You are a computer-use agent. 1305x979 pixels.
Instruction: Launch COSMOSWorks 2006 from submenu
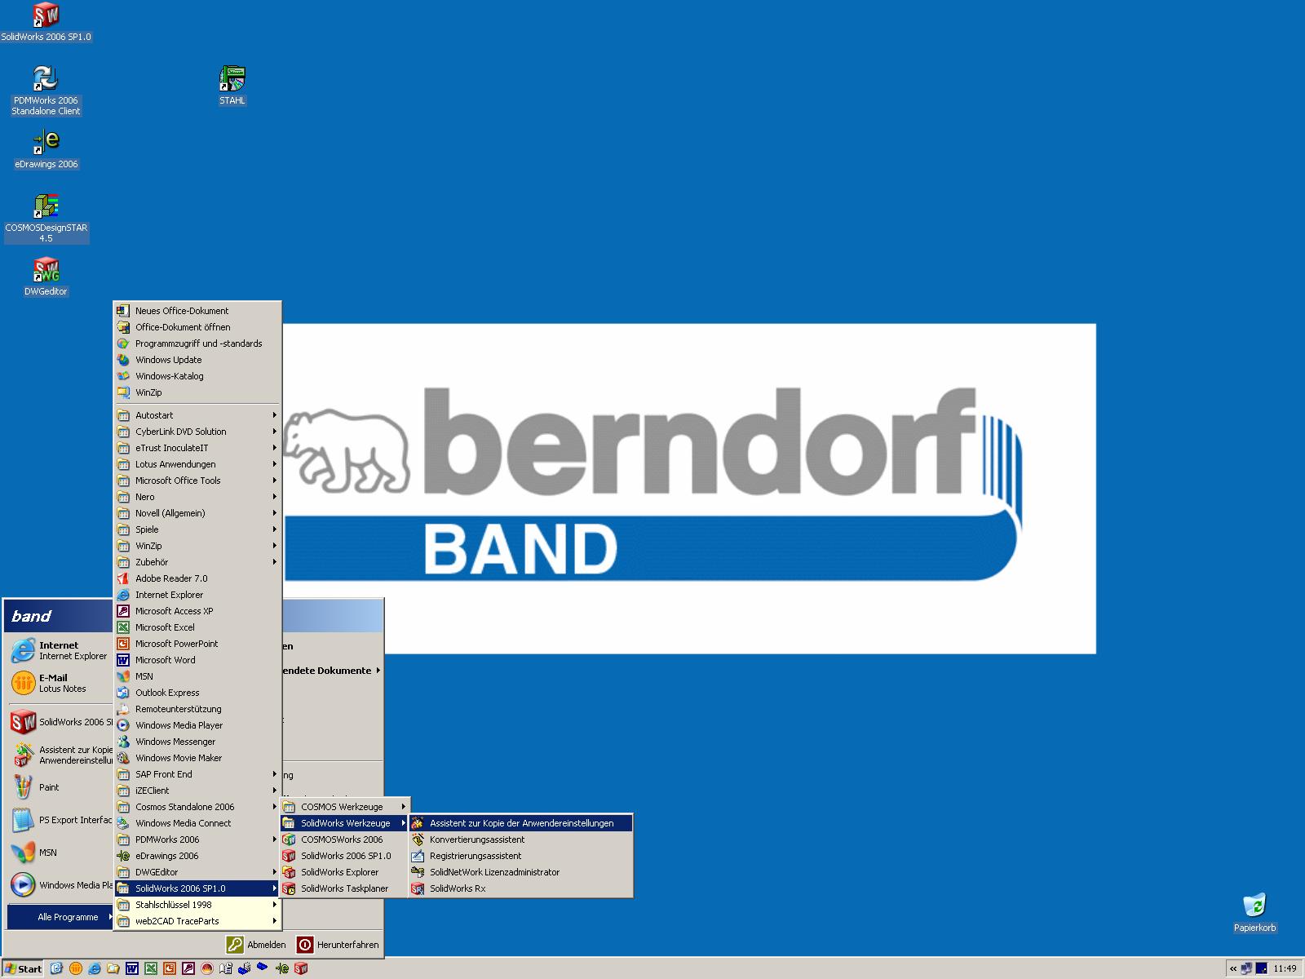[344, 839]
